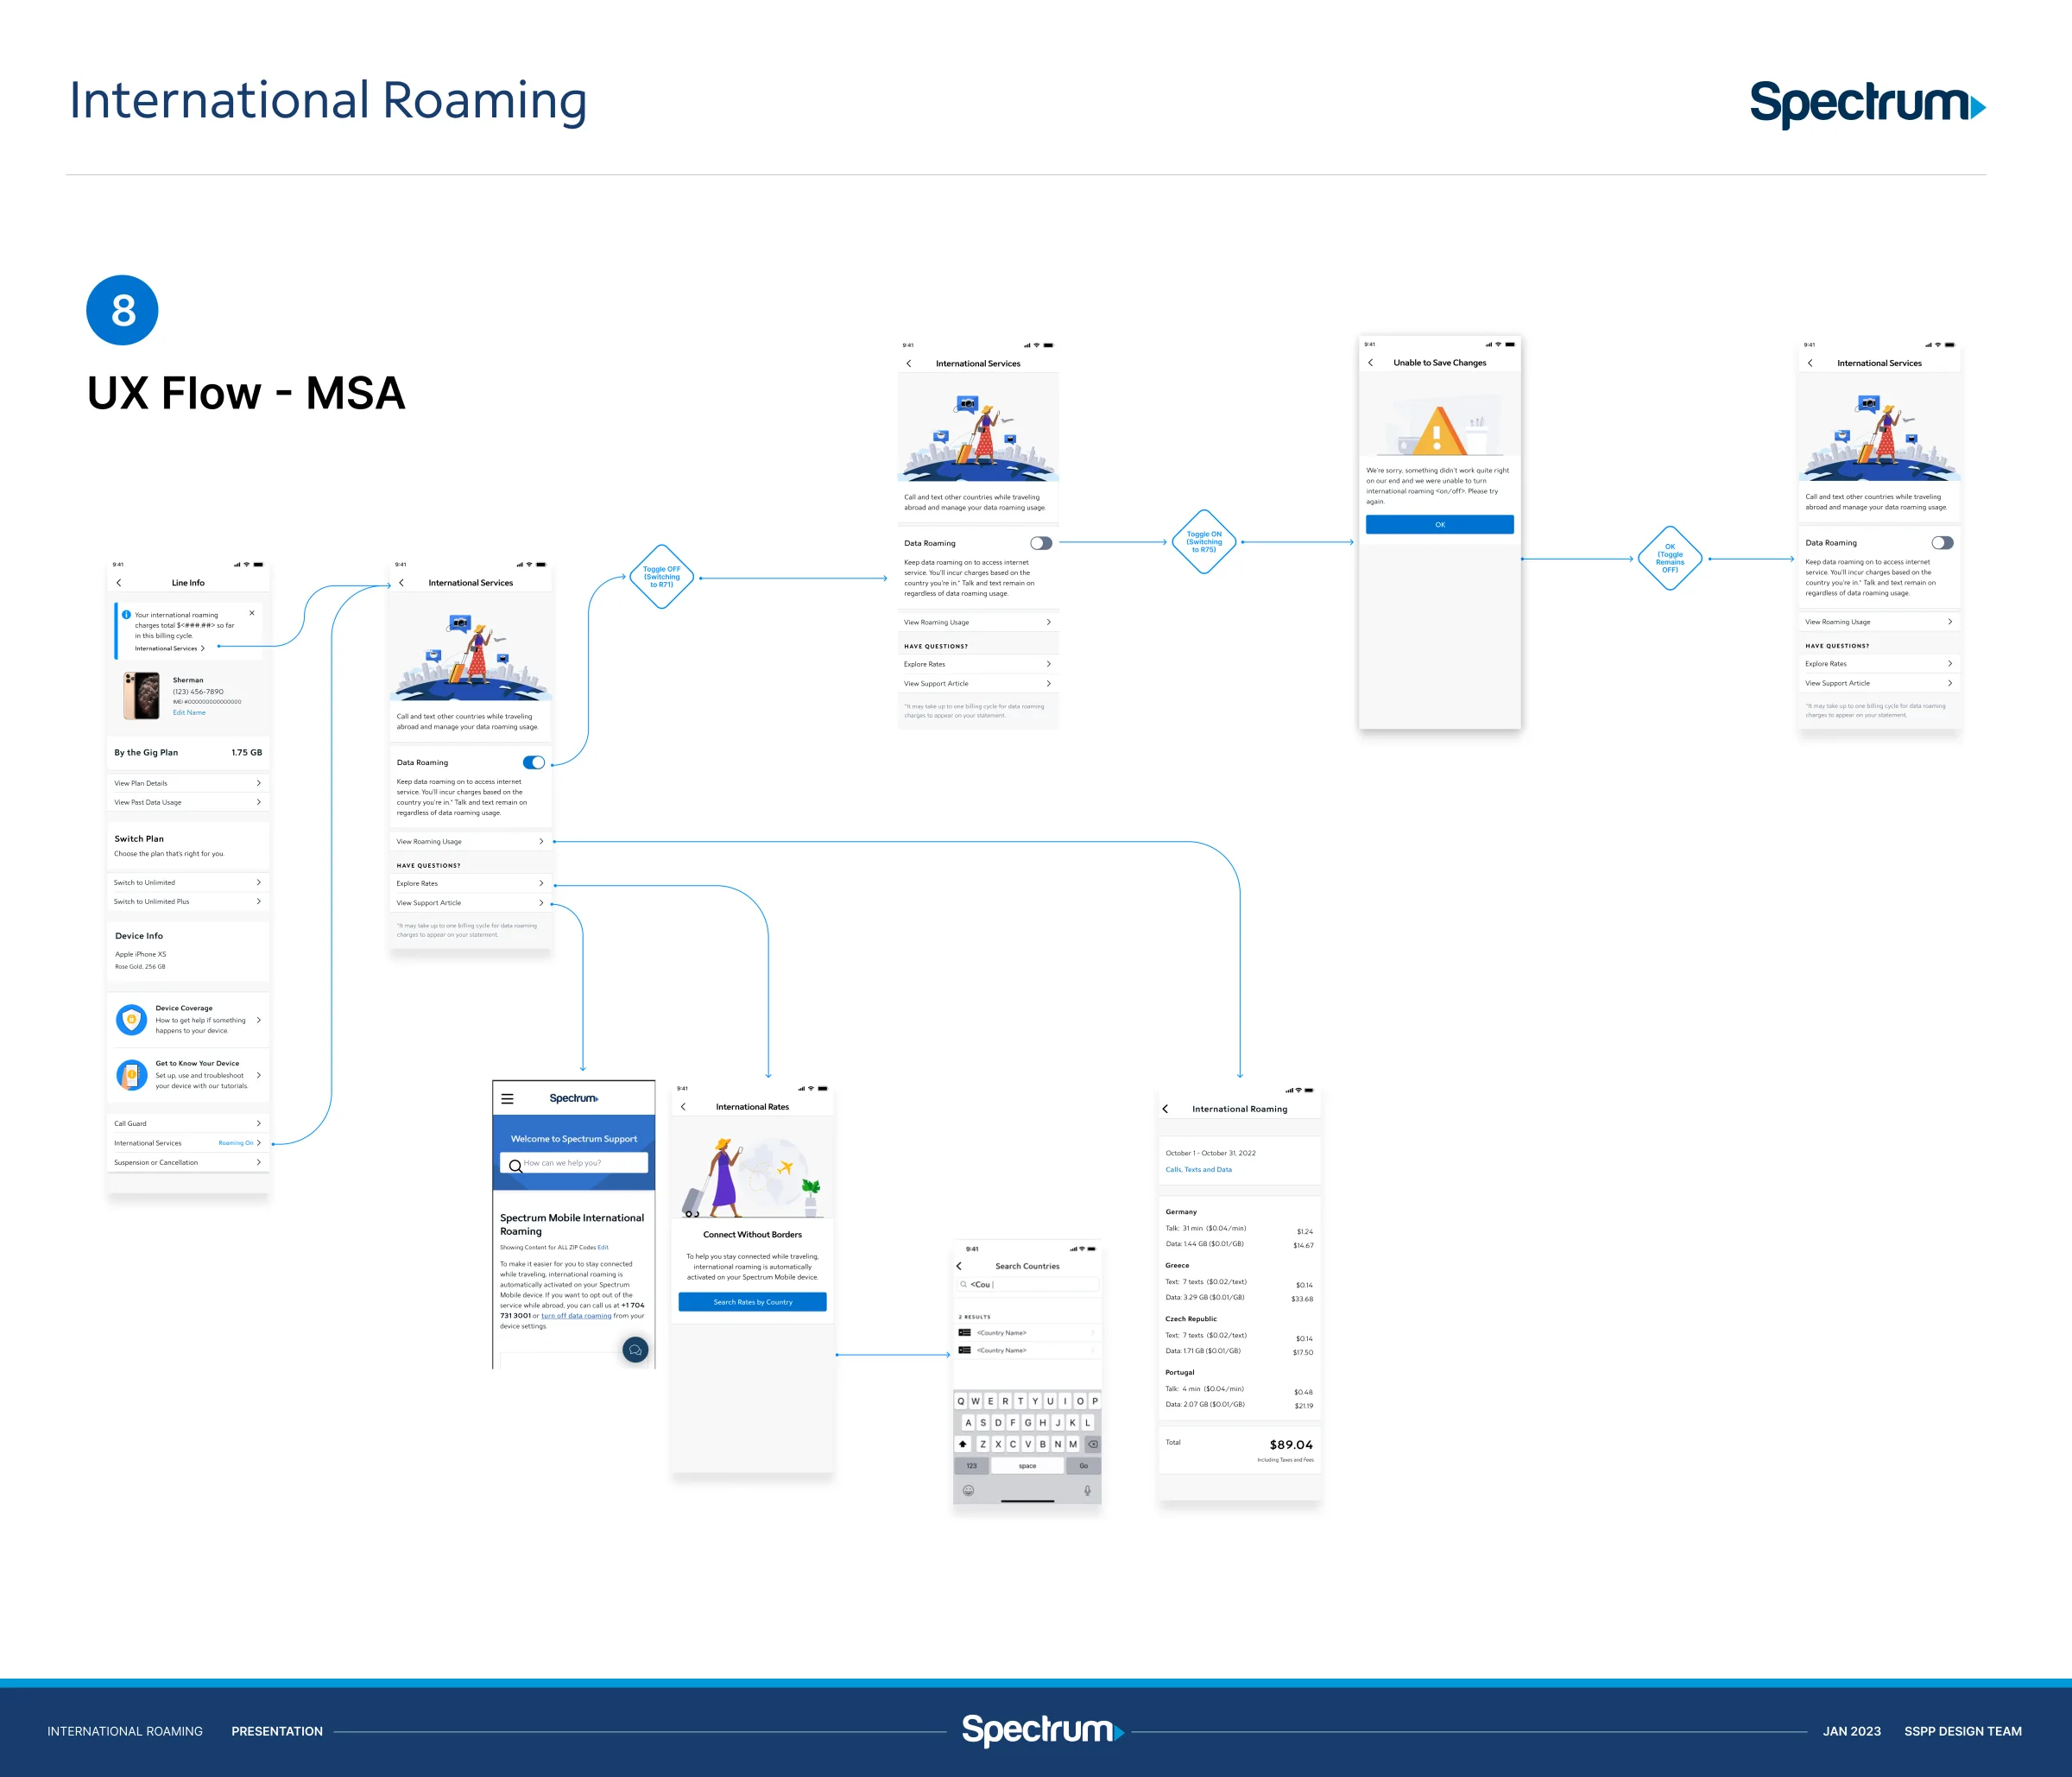Go back from International Roaming usage screen
This screenshot has width=2072, height=1777.
pyautogui.click(x=1165, y=1108)
